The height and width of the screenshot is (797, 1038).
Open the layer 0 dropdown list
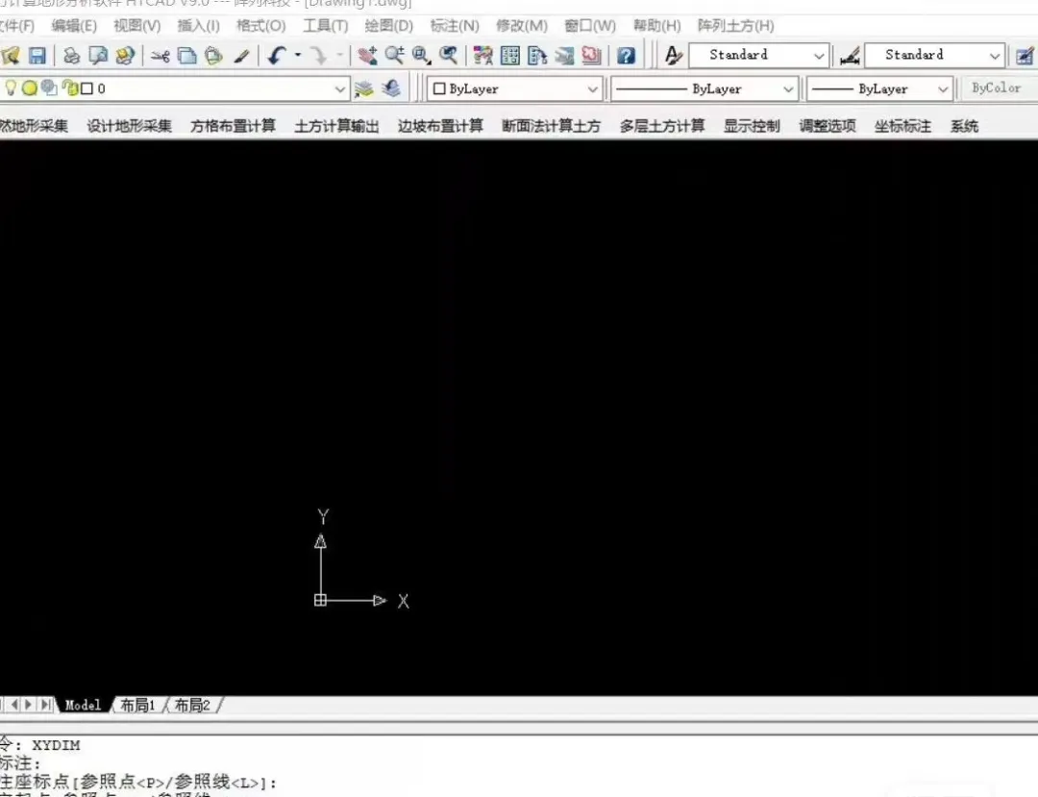pyautogui.click(x=339, y=88)
